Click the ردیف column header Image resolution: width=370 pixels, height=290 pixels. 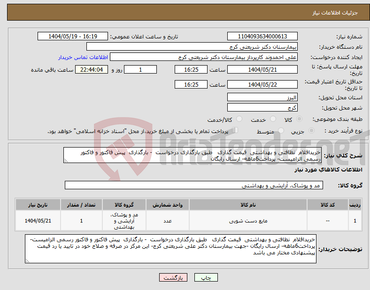(x=355, y=205)
